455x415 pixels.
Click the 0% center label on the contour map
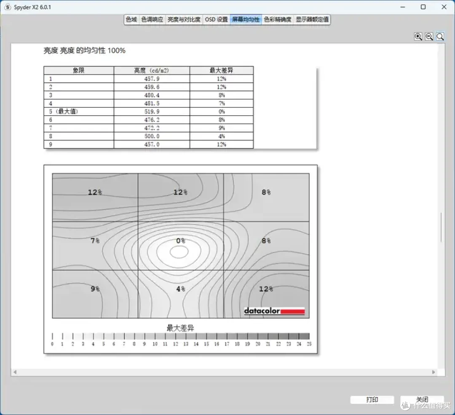[x=180, y=241]
